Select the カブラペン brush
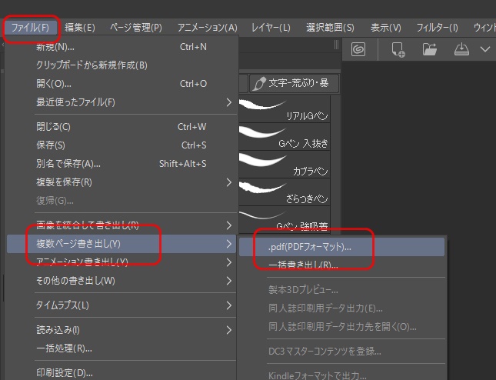496x380 pixels. click(285, 165)
